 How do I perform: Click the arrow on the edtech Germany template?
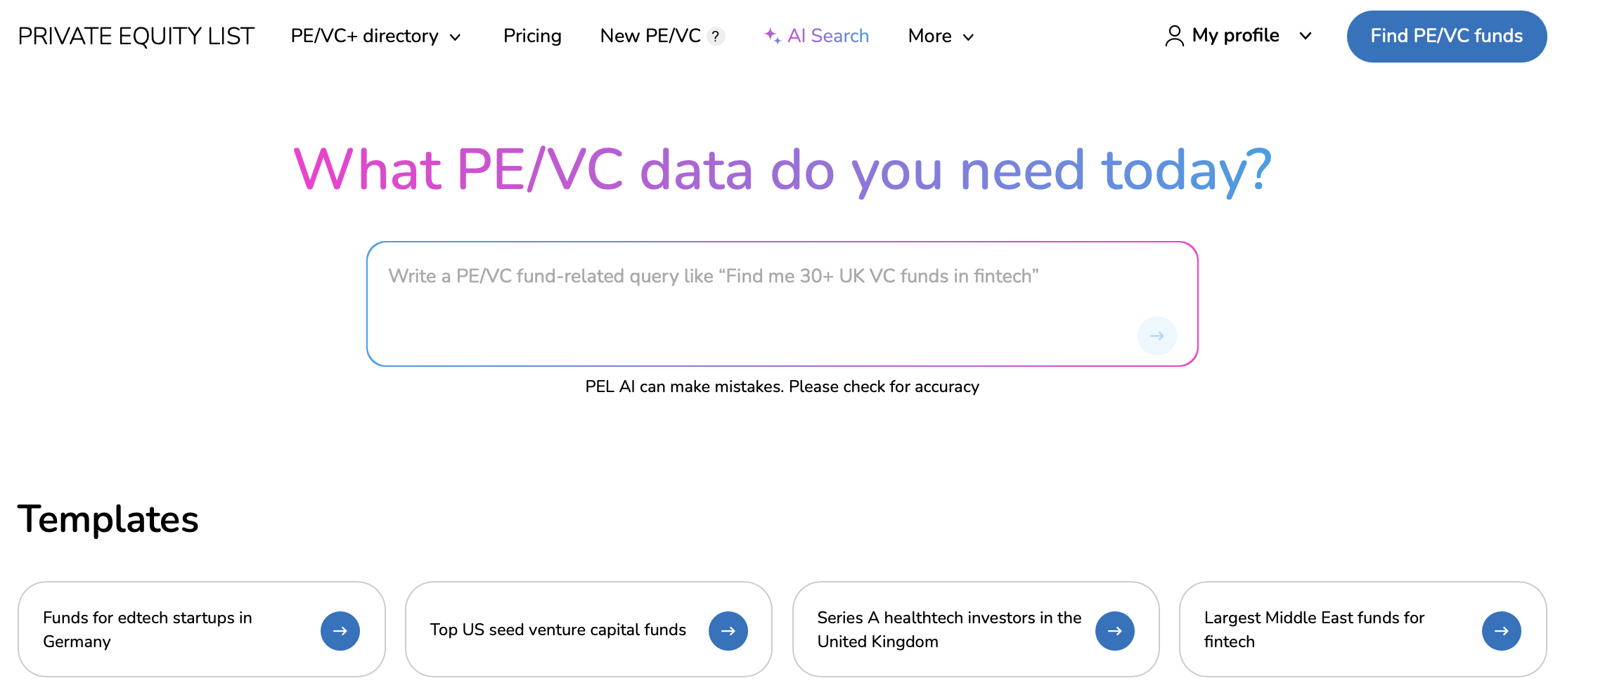(x=340, y=630)
